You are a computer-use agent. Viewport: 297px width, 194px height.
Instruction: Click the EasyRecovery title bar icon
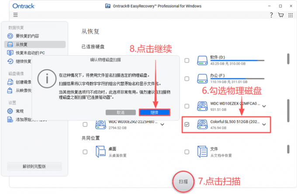coord(108,6)
